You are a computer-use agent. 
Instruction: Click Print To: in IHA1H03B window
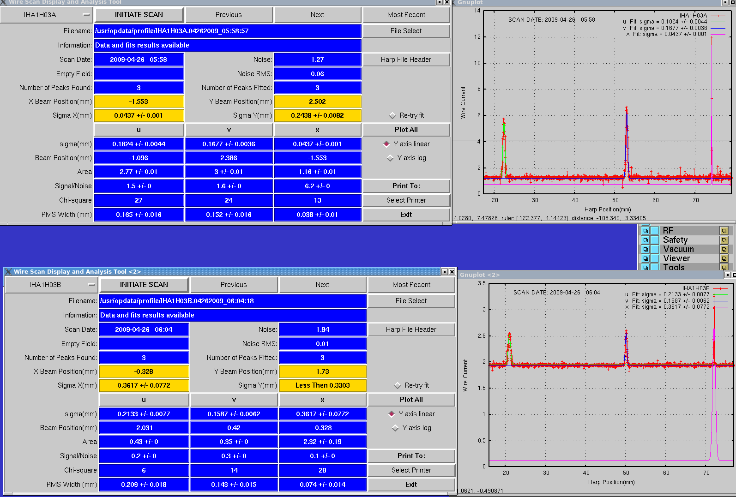pos(411,456)
